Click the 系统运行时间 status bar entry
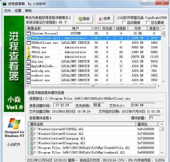Screen dimensions: 170x162 coord(98,160)
